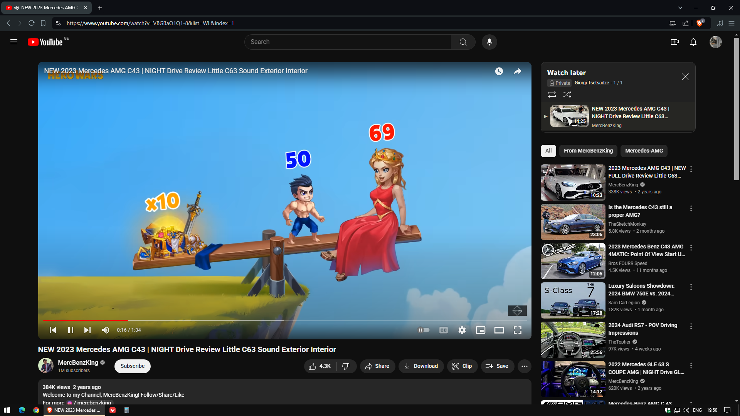Shuffle the Watch later playlist
Viewport: 740px width, 416px height.
(567, 94)
